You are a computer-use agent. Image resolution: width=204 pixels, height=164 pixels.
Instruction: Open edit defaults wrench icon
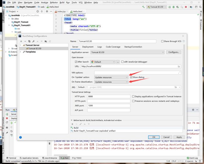(x=34, y=41)
